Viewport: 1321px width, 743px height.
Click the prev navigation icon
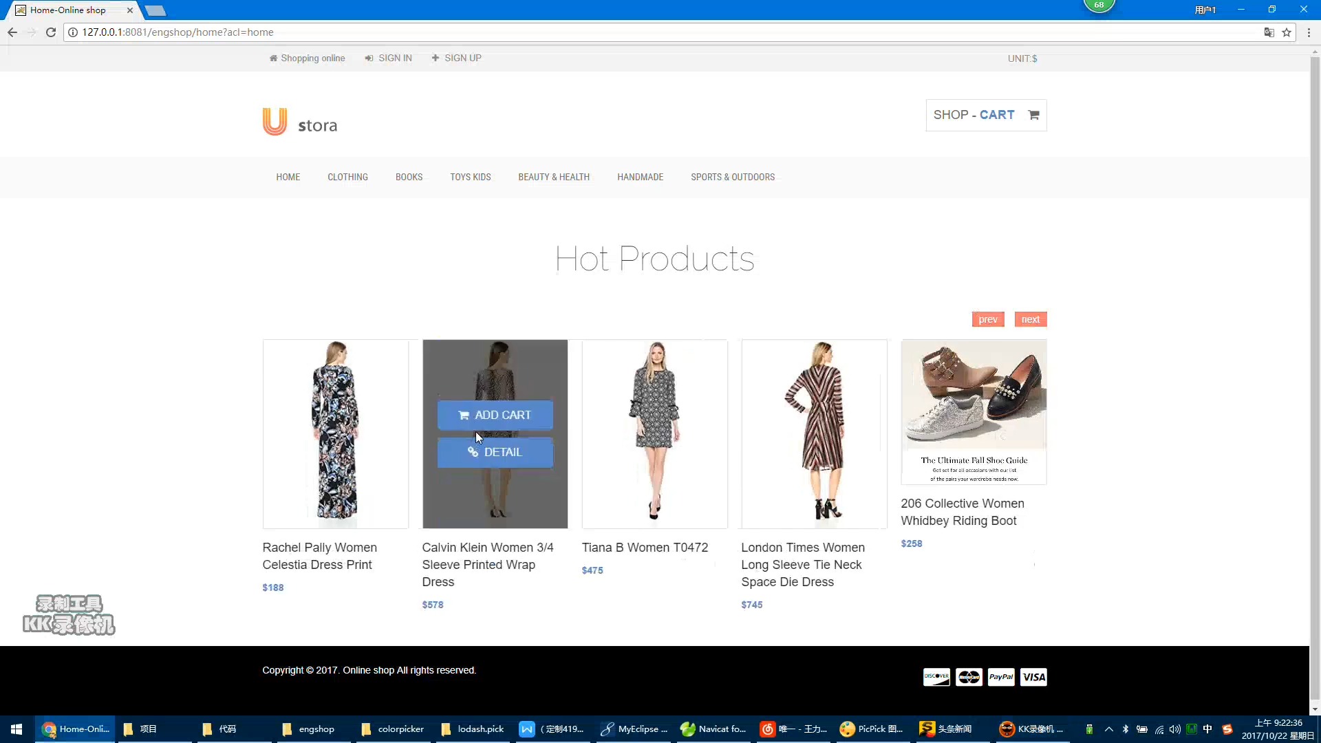tap(988, 319)
